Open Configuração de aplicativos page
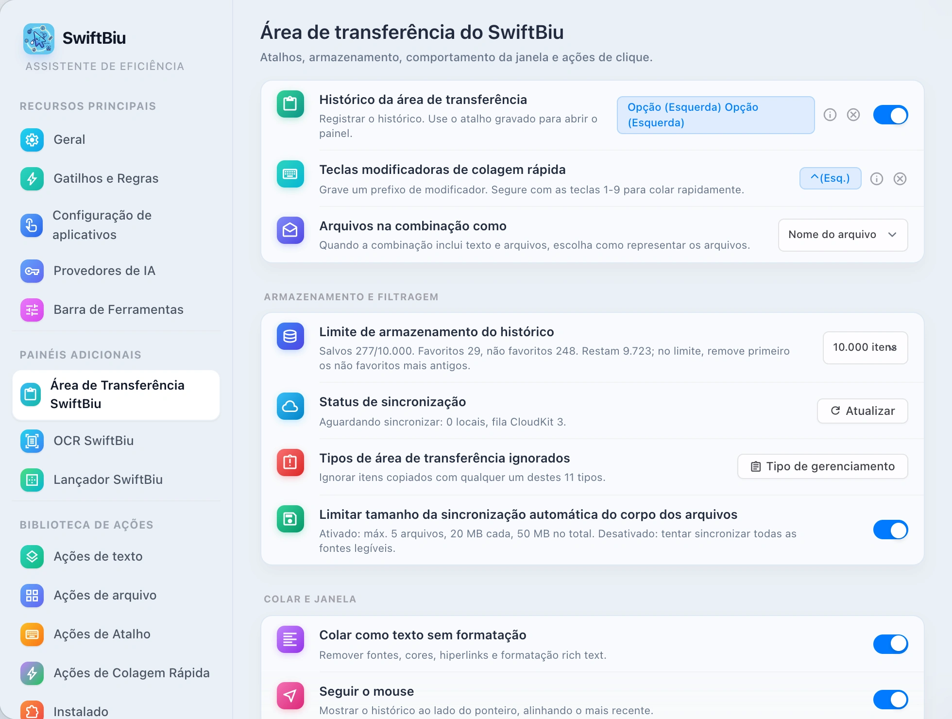The height and width of the screenshot is (719, 952). 116,225
